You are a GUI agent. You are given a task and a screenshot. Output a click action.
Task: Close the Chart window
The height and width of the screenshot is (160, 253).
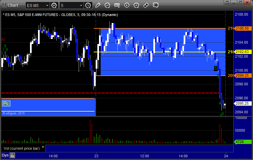pos(247,2)
